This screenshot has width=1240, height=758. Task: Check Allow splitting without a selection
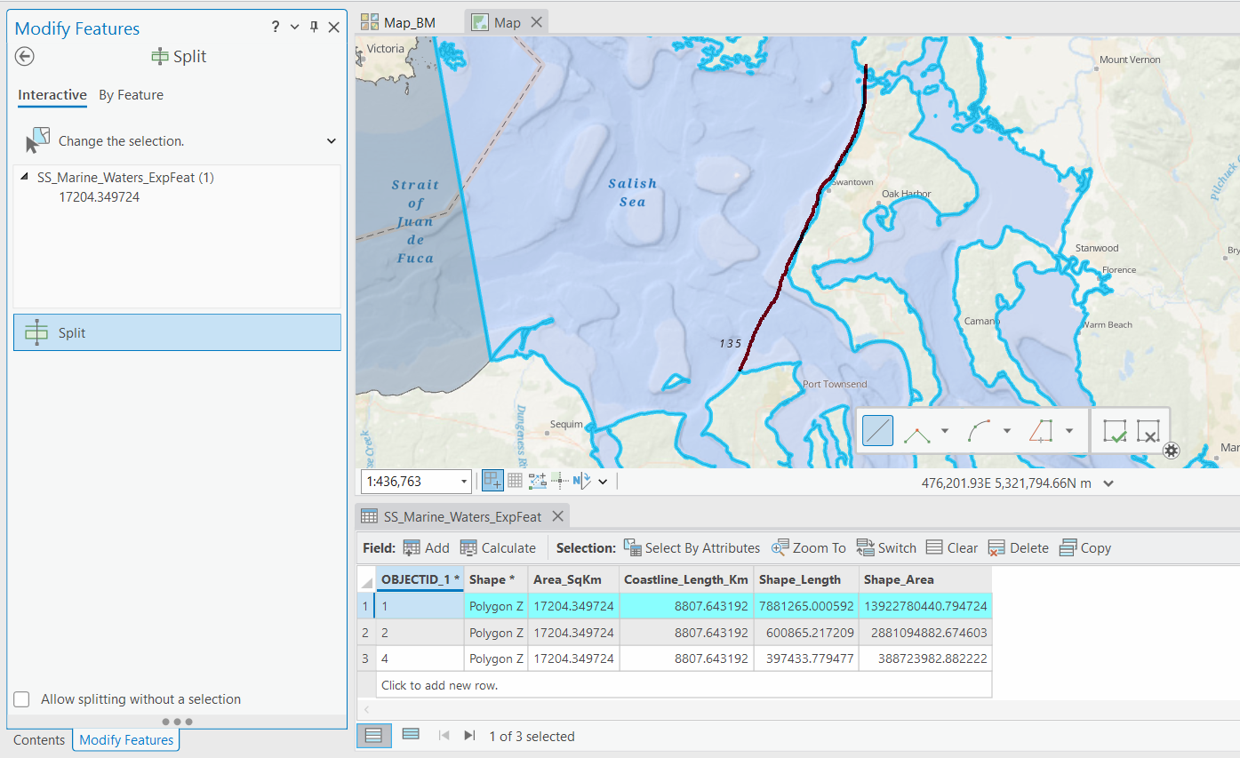tap(21, 699)
